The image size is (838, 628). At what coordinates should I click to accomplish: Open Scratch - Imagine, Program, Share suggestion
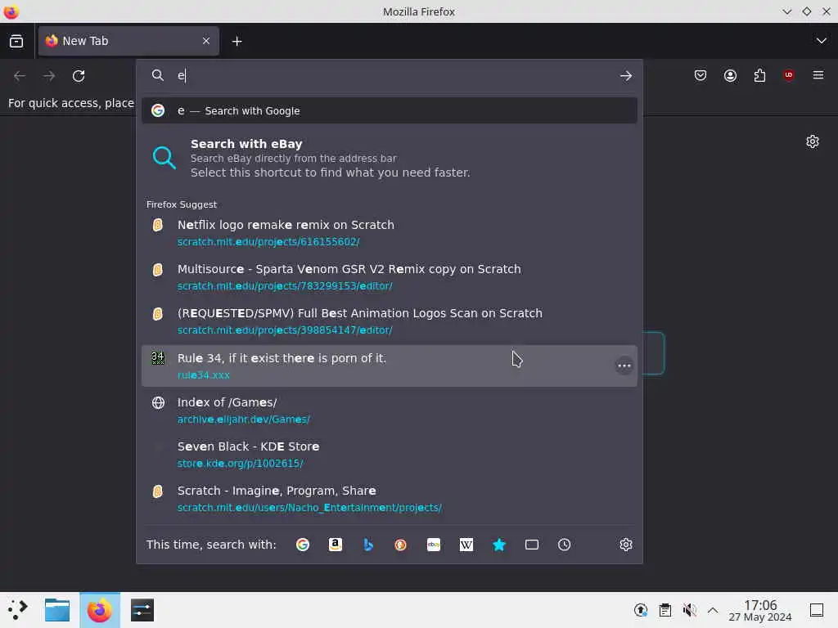pyautogui.click(x=389, y=499)
